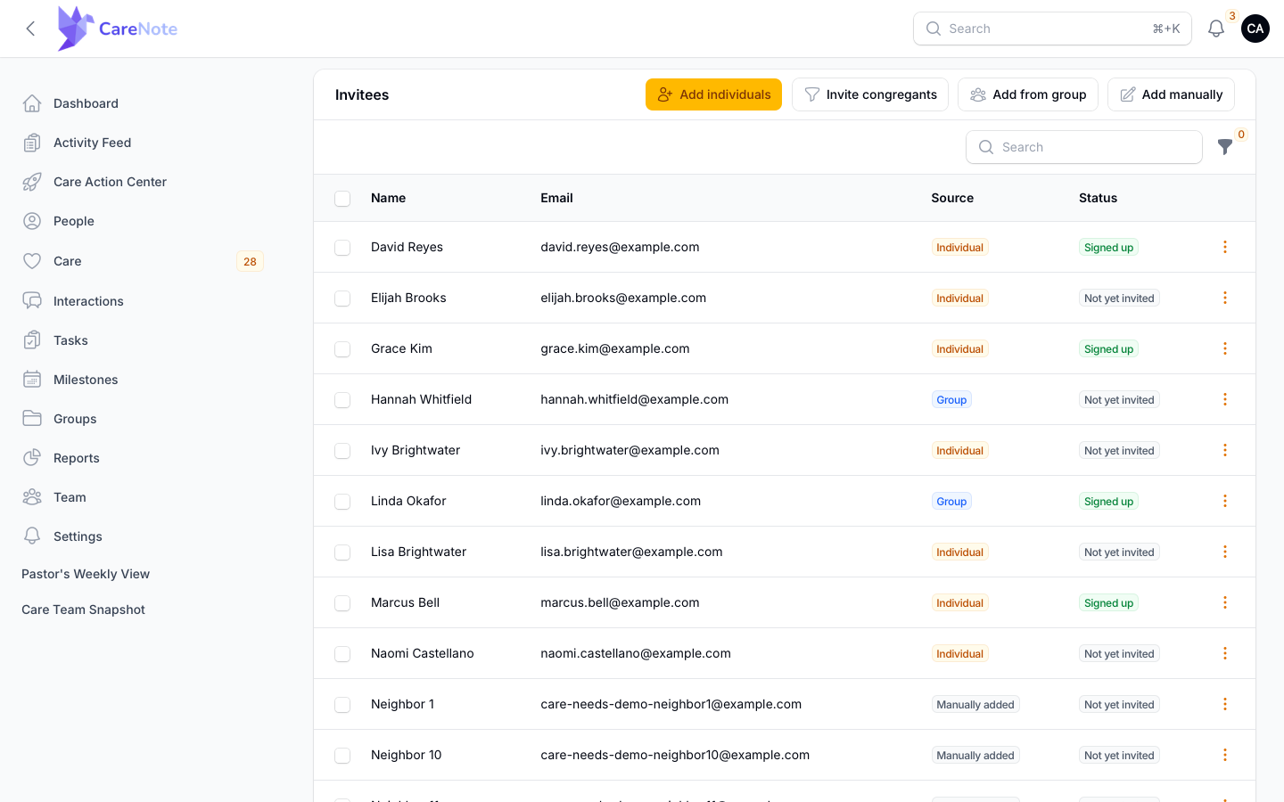
Task: Check Linda Okafor's row checkbox
Action: (342, 501)
